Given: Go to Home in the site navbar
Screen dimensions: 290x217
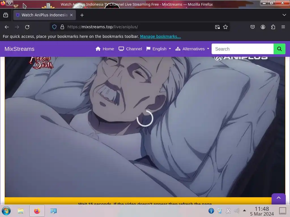Looking at the screenshot, I should tap(105, 49).
